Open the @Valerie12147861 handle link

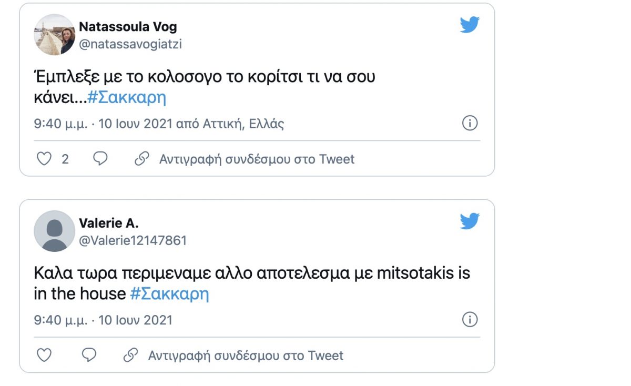[x=133, y=241]
